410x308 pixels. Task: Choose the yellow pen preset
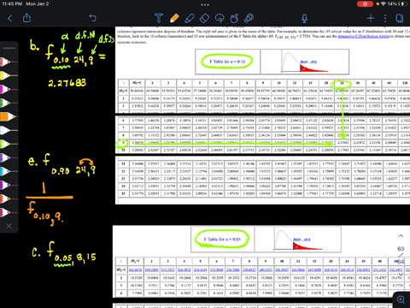point(9,75)
